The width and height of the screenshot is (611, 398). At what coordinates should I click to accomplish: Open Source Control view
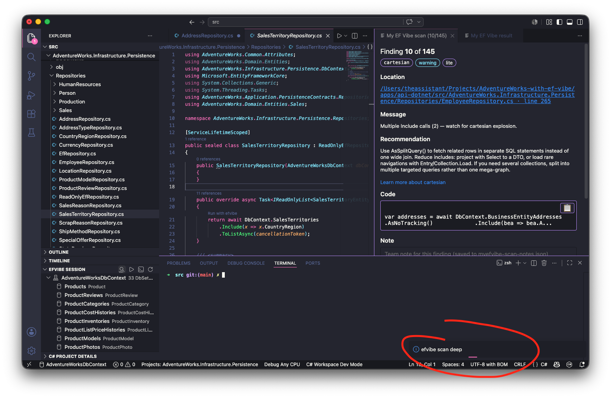pos(31,76)
